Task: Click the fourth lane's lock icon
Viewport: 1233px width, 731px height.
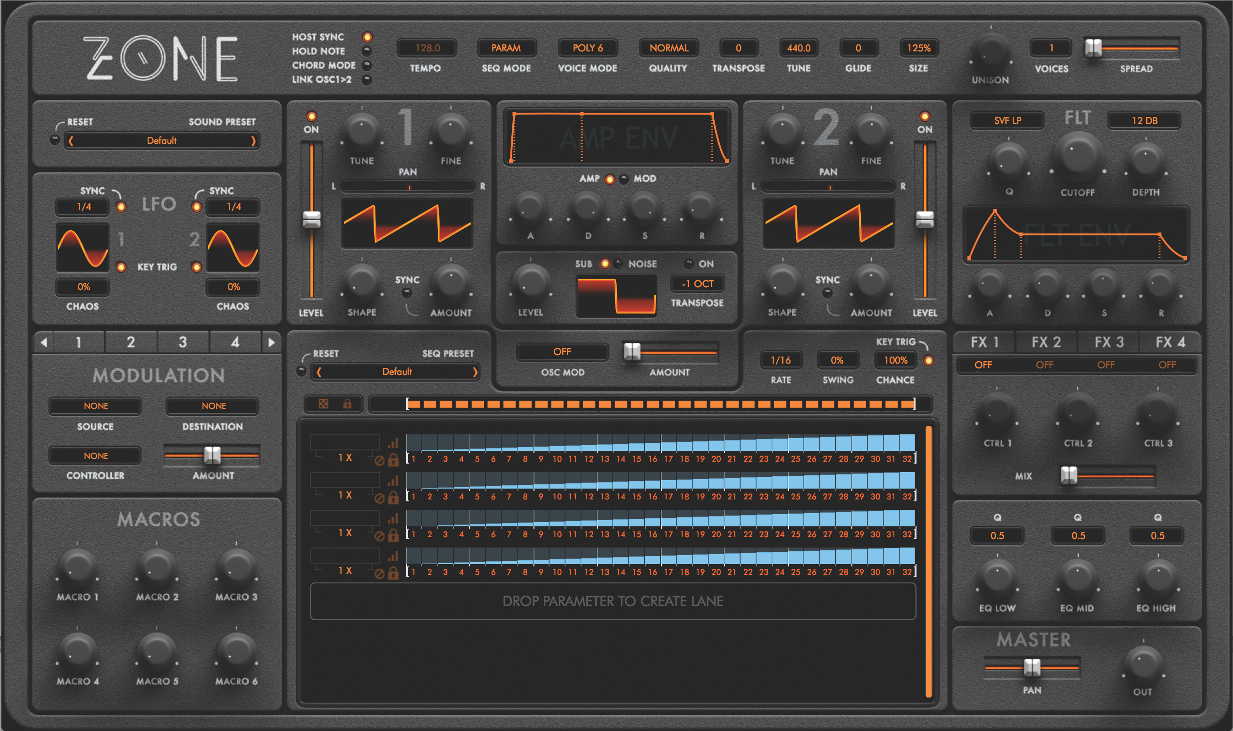Action: pyautogui.click(x=392, y=573)
